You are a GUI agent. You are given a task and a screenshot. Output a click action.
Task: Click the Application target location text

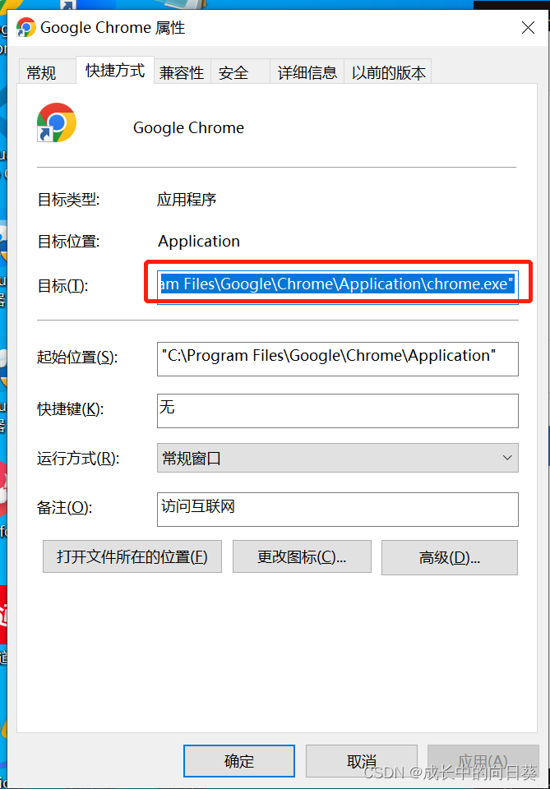tap(199, 242)
